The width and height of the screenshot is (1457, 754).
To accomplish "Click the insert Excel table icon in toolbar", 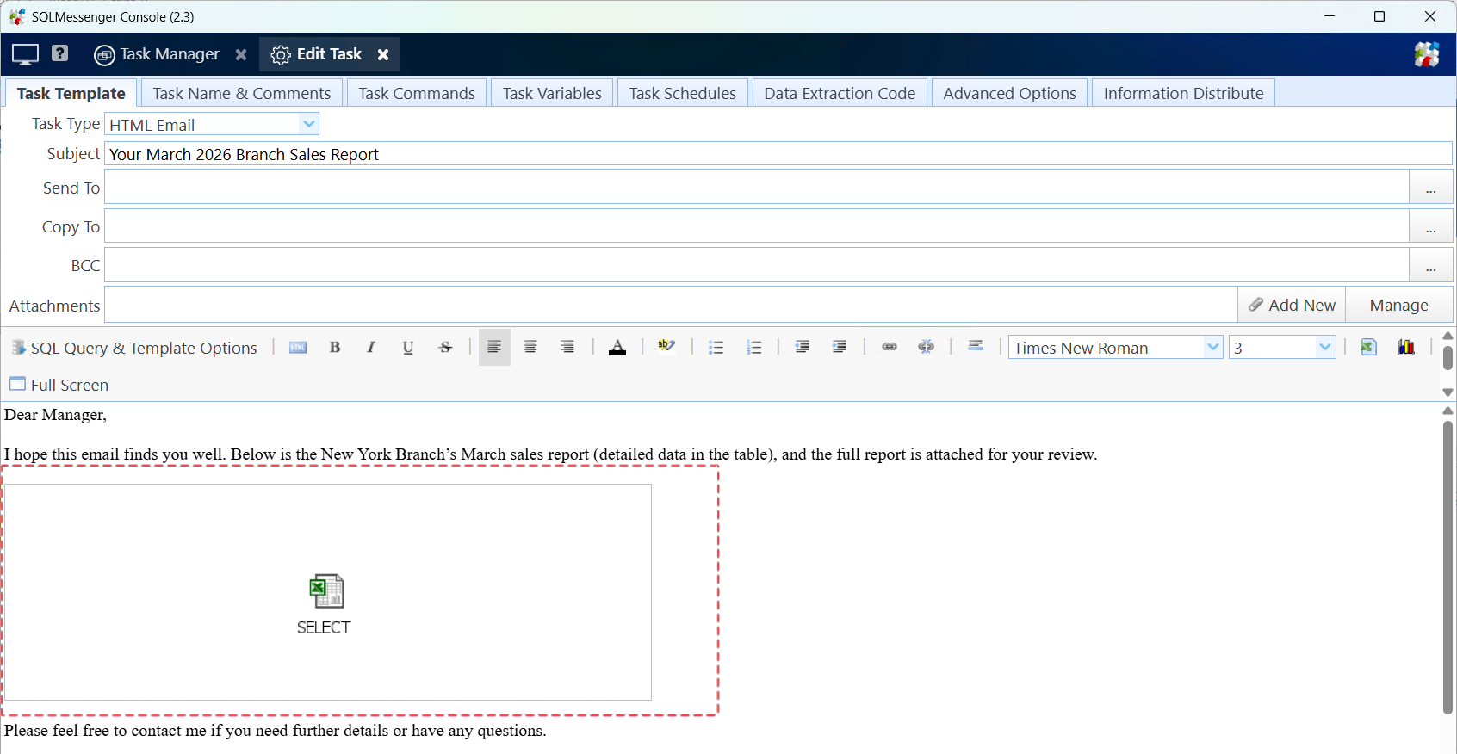I will click(1368, 347).
